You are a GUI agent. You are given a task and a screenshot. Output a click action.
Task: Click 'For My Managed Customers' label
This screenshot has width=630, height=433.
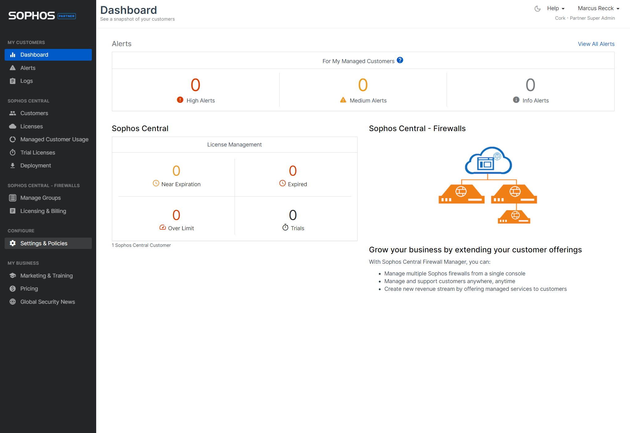click(358, 61)
